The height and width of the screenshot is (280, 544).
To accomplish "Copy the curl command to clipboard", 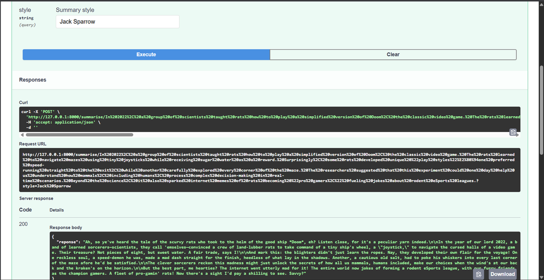I will click(x=513, y=133).
